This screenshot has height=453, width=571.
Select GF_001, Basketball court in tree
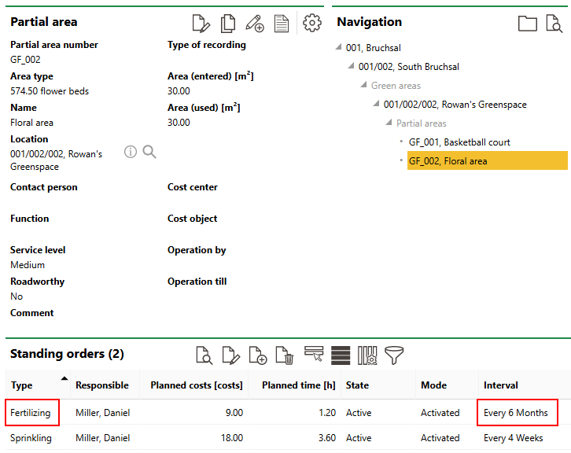coord(459,142)
